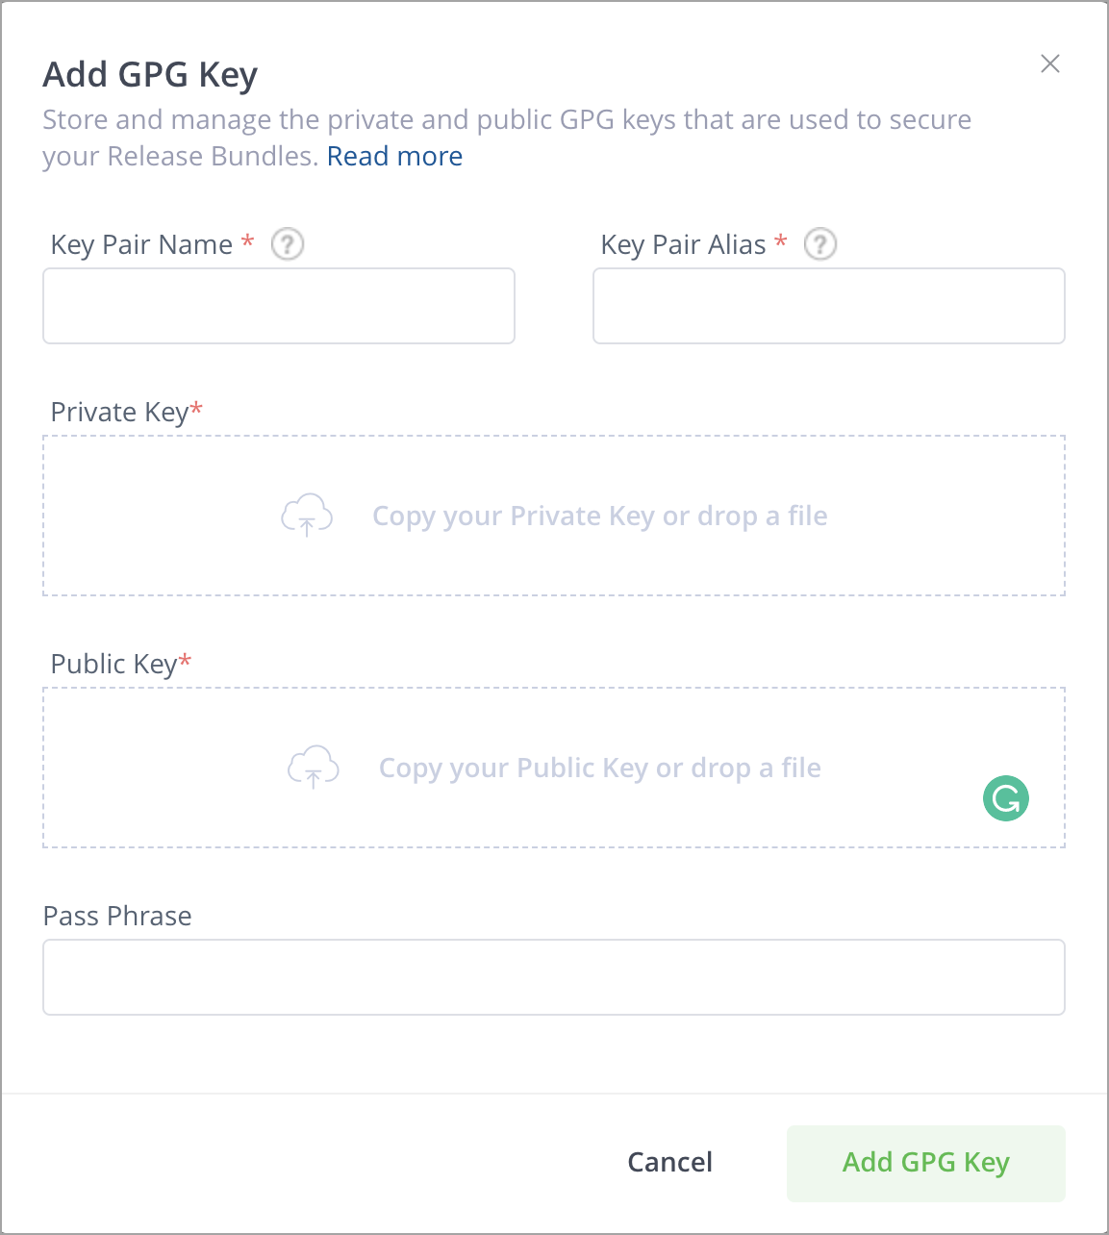The width and height of the screenshot is (1109, 1235).
Task: Click 'Copy your Public Key or drop a file' text
Action: point(600,768)
